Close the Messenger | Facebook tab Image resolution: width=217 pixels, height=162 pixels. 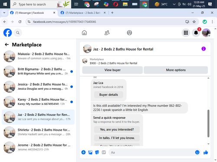click(54, 13)
